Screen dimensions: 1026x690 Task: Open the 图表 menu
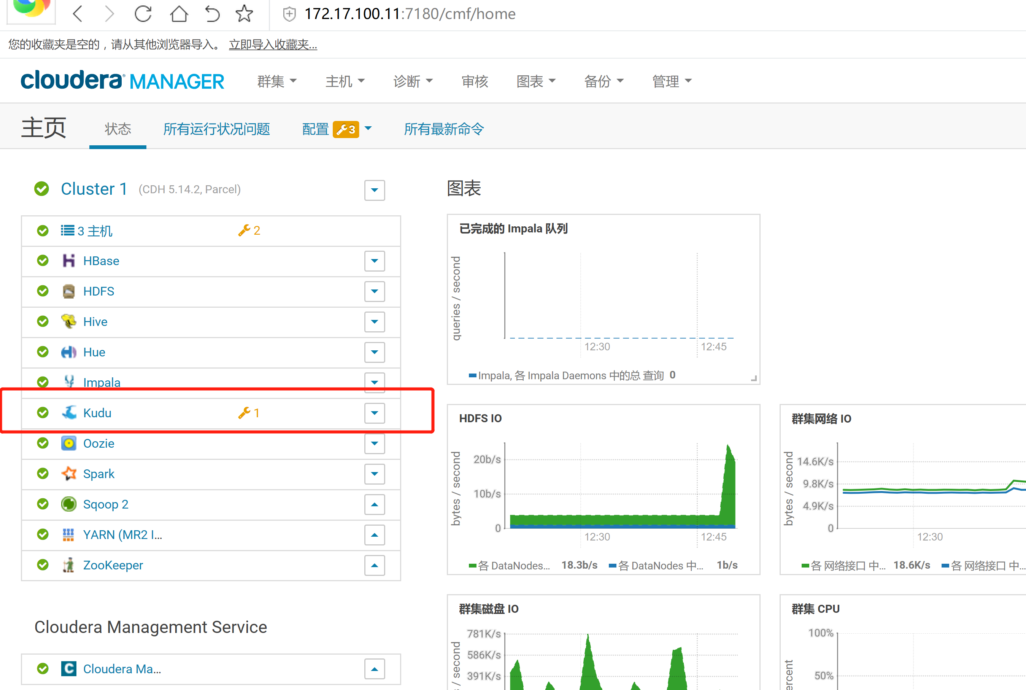pos(536,81)
